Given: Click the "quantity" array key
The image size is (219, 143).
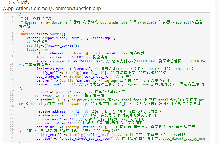Looking at the screenshot, I should point(44,100).
